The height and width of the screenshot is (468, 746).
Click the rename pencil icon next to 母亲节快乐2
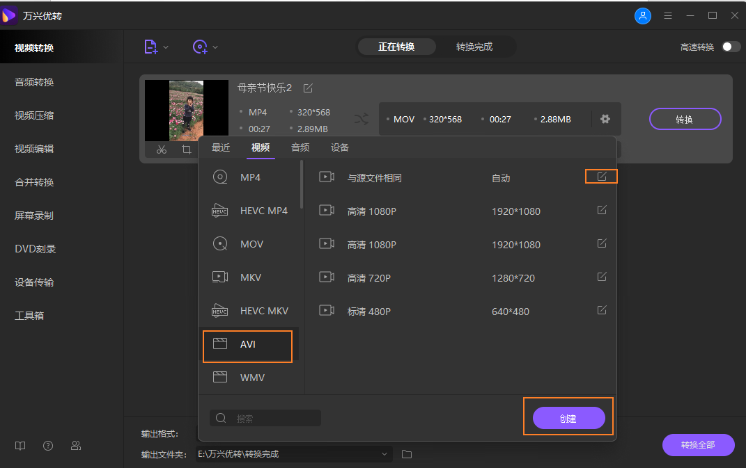tap(308, 88)
